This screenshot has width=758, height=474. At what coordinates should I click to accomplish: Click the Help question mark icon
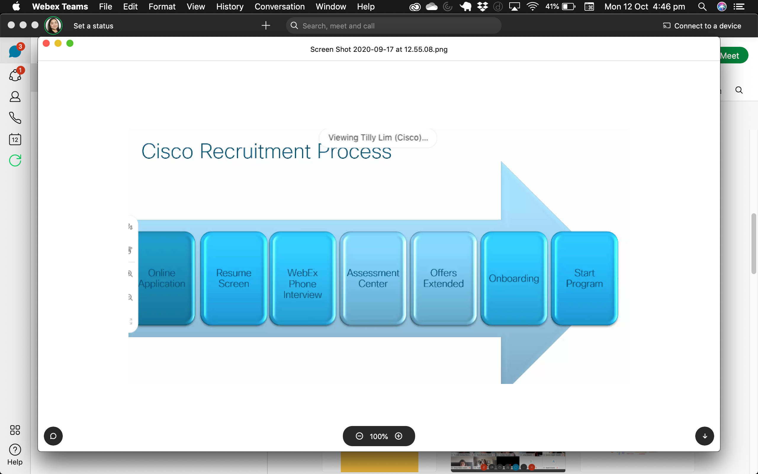pyautogui.click(x=15, y=450)
